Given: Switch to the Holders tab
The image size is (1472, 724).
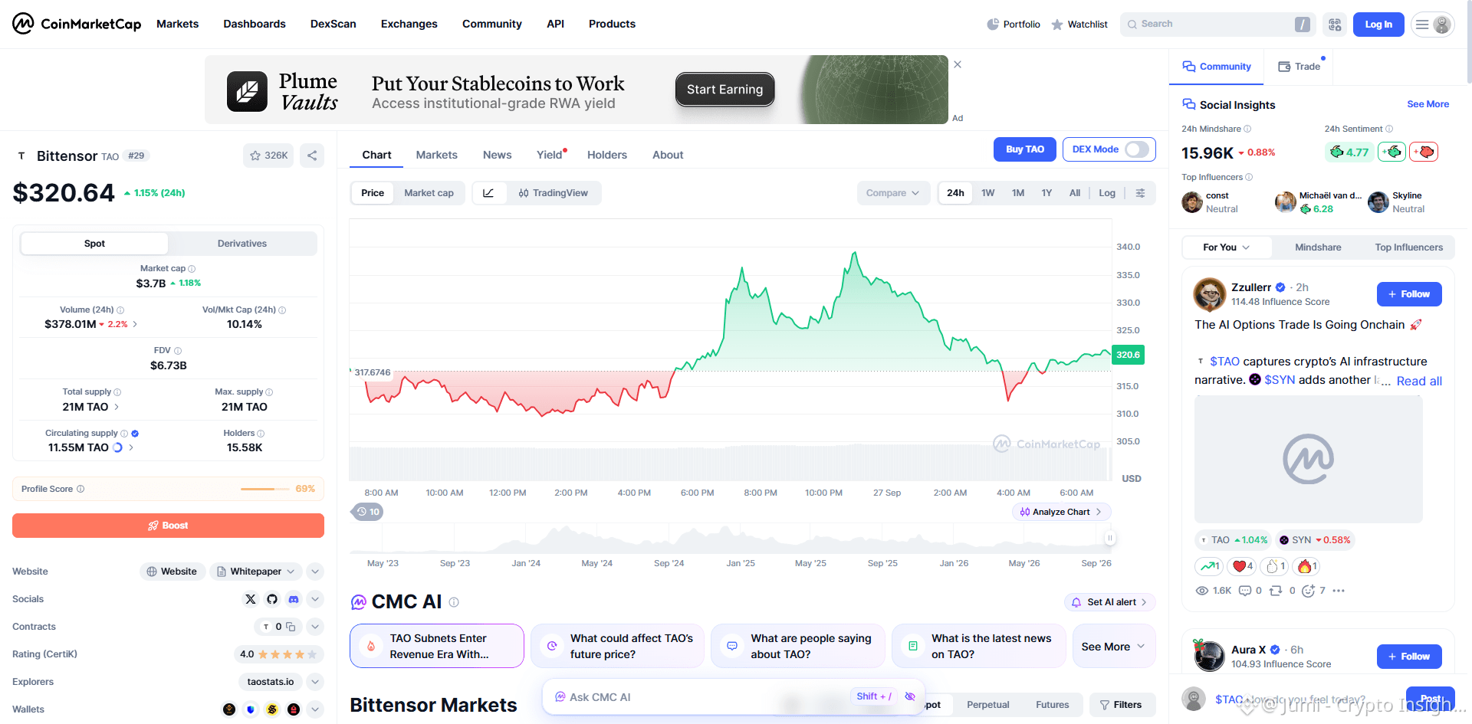Looking at the screenshot, I should tap(607, 155).
